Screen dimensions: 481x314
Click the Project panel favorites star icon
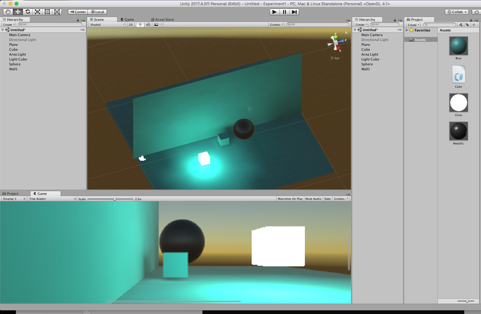[474, 25]
